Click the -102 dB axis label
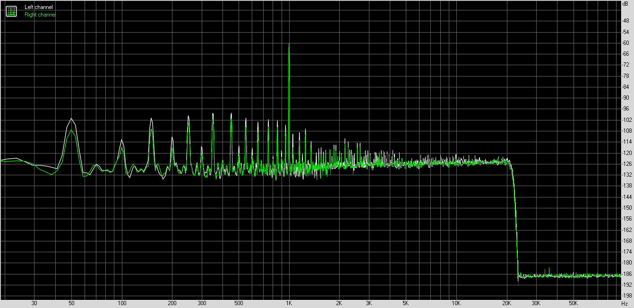634x308 pixels. coord(627,120)
